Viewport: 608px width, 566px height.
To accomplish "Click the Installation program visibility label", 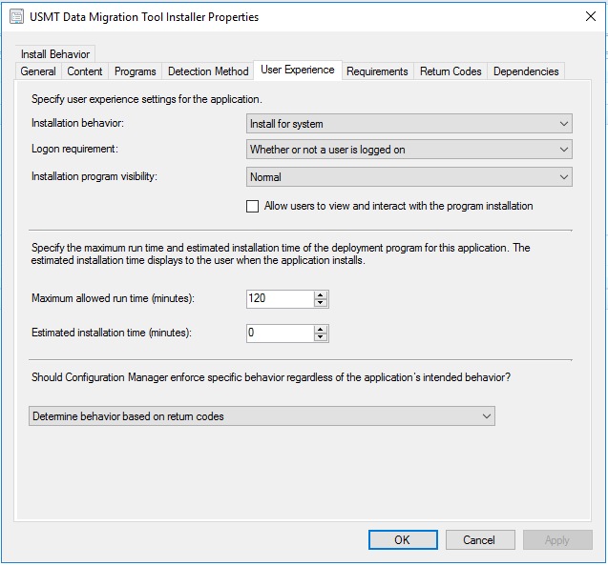I will coord(94,176).
